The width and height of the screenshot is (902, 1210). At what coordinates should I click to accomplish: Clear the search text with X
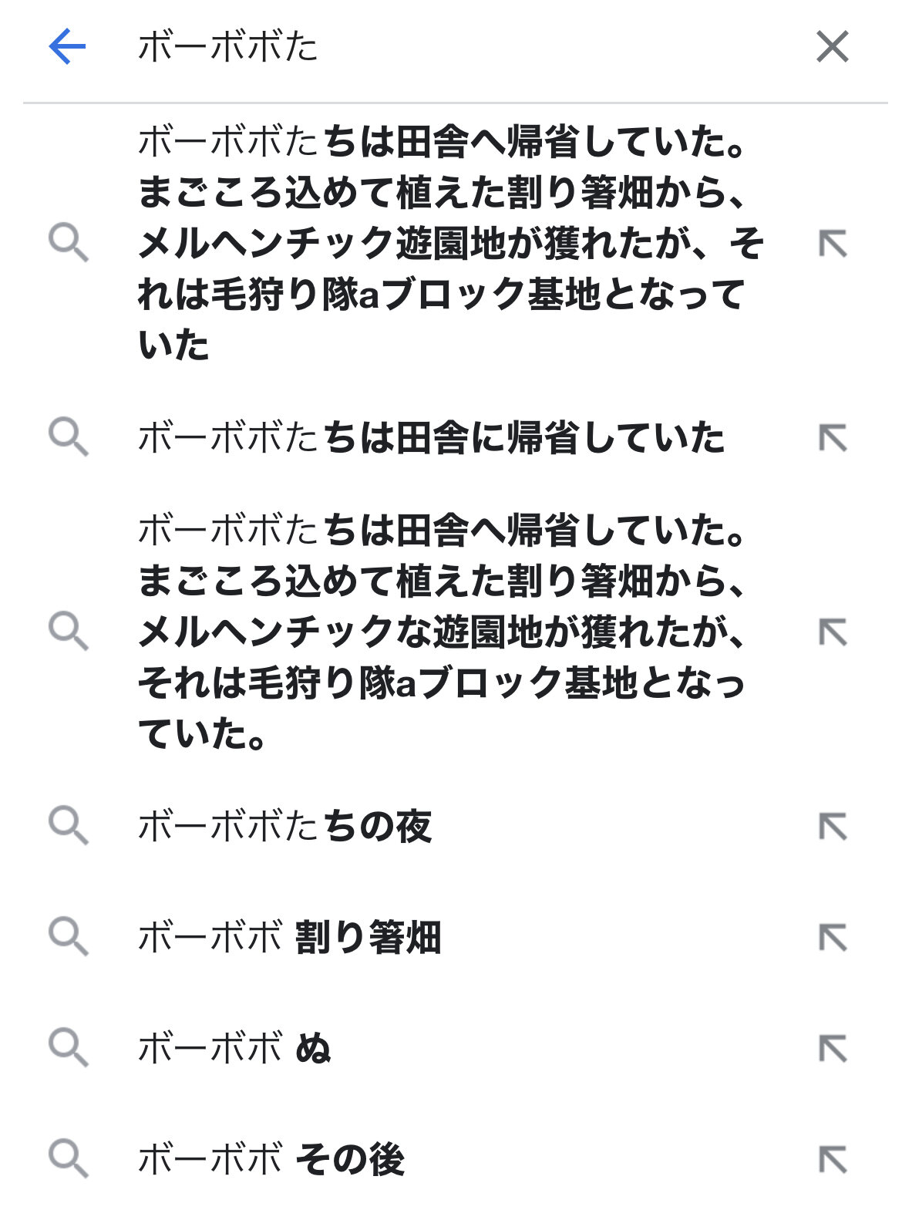point(832,47)
